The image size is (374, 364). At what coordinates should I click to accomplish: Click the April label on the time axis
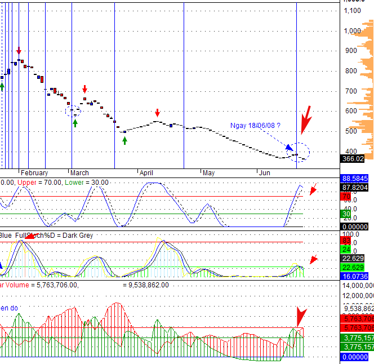click(x=147, y=173)
